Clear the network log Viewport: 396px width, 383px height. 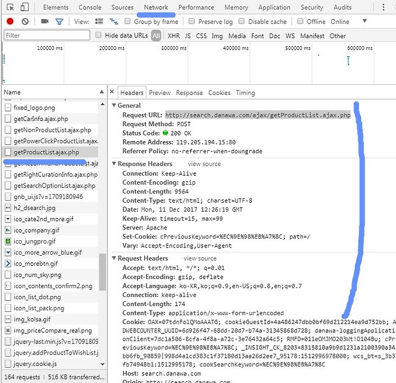25,21
